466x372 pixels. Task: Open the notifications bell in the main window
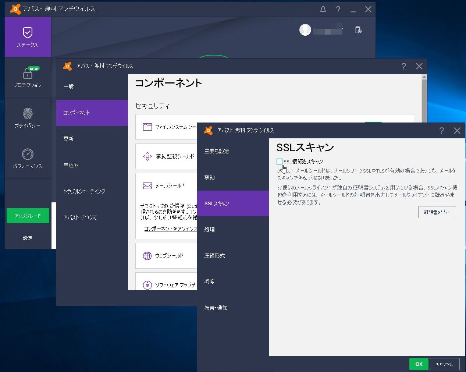(323, 9)
